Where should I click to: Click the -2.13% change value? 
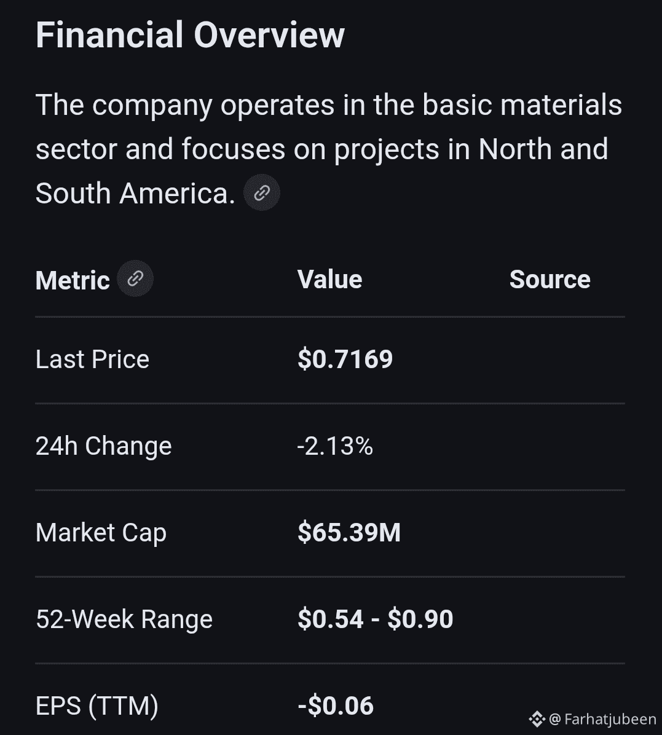[x=335, y=446]
